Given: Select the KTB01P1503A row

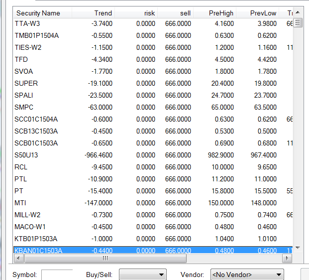Looking at the screenshot, I should [153, 239].
